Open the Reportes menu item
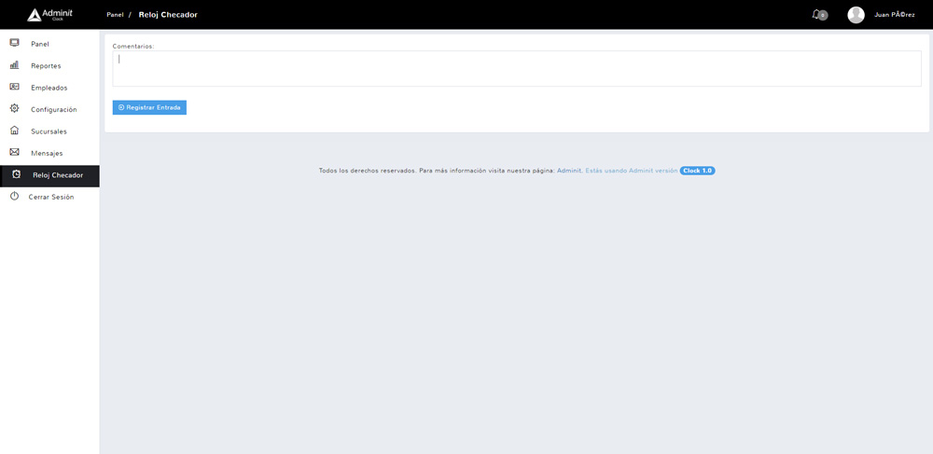This screenshot has width=933, height=454. (x=46, y=66)
